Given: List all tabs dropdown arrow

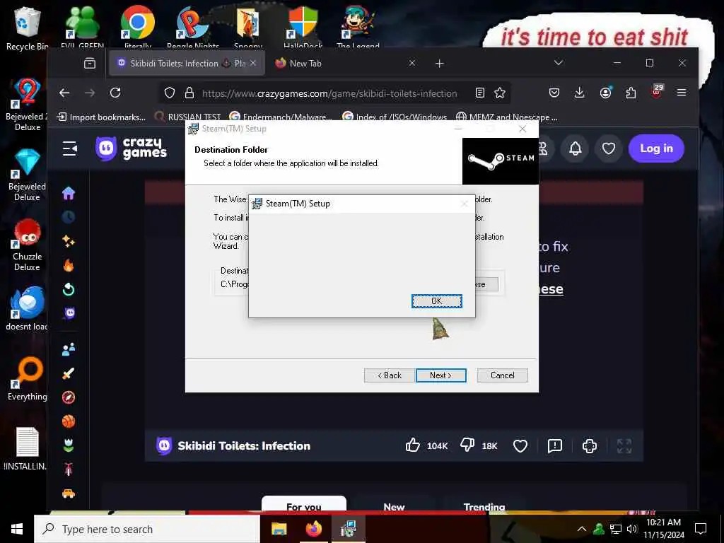Looking at the screenshot, I should [559, 63].
